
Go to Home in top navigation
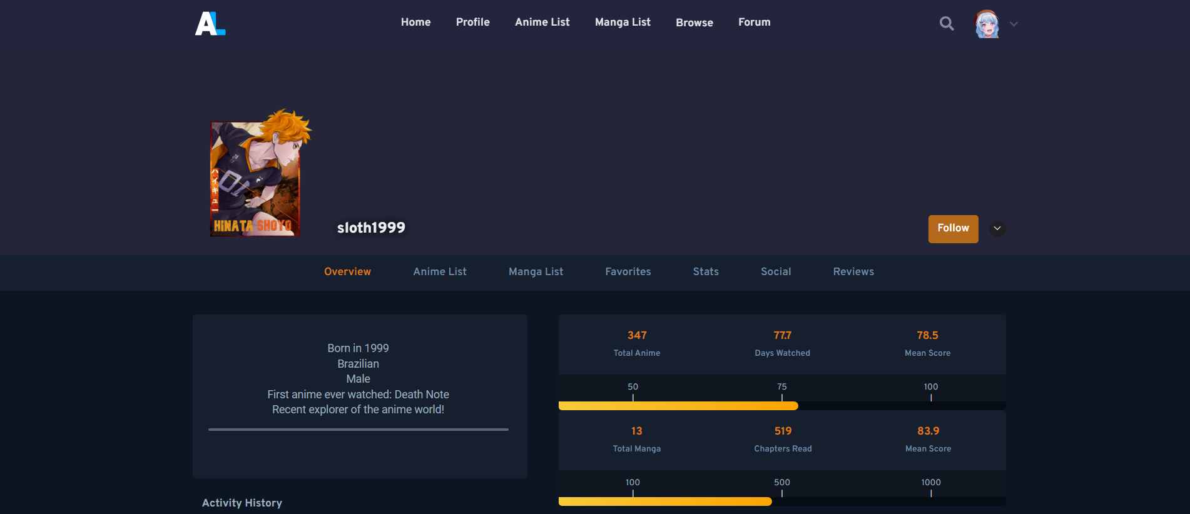coord(415,23)
